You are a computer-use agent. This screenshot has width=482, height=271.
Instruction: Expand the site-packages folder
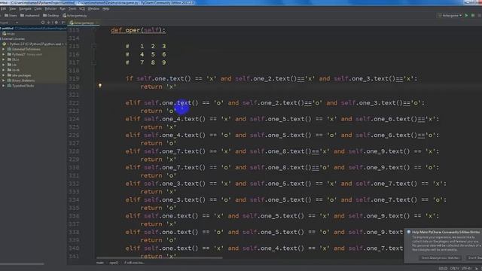[4, 75]
